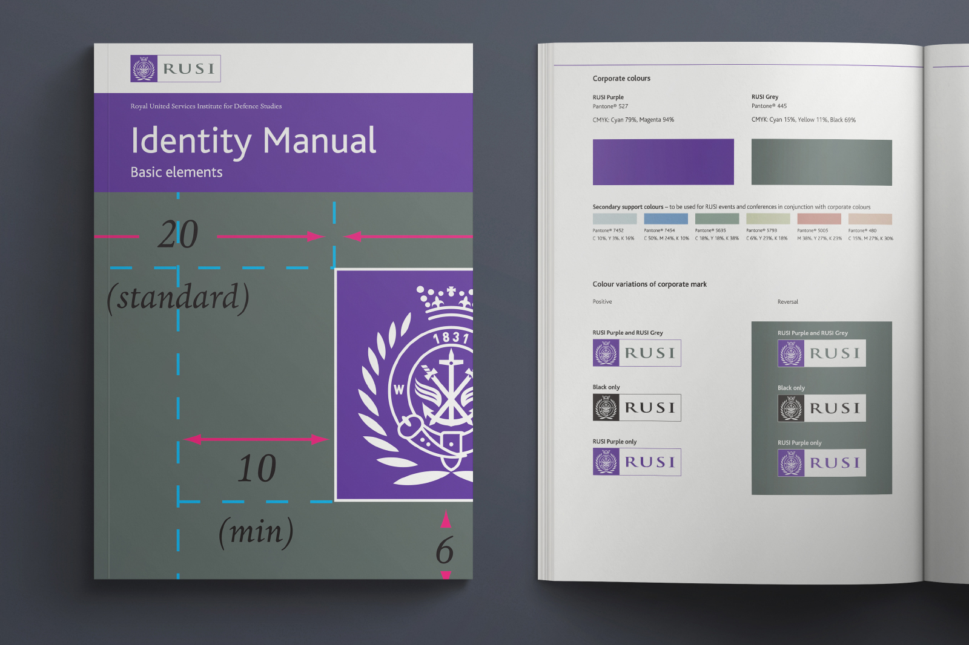Screen dimensions: 969x645
Task: Select the positive Black only RUSI logo
Action: pyautogui.click(x=637, y=407)
